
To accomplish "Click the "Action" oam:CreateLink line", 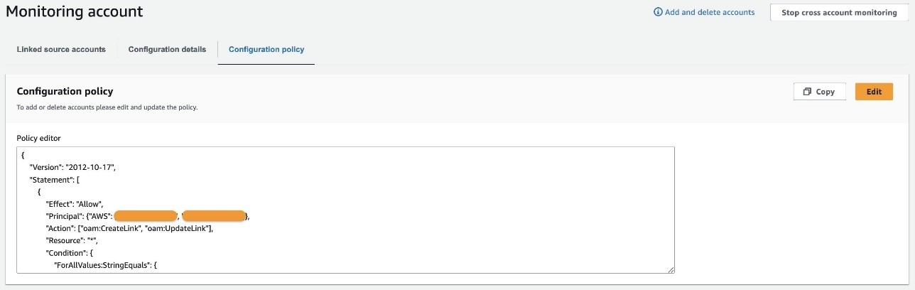I will tap(129, 228).
